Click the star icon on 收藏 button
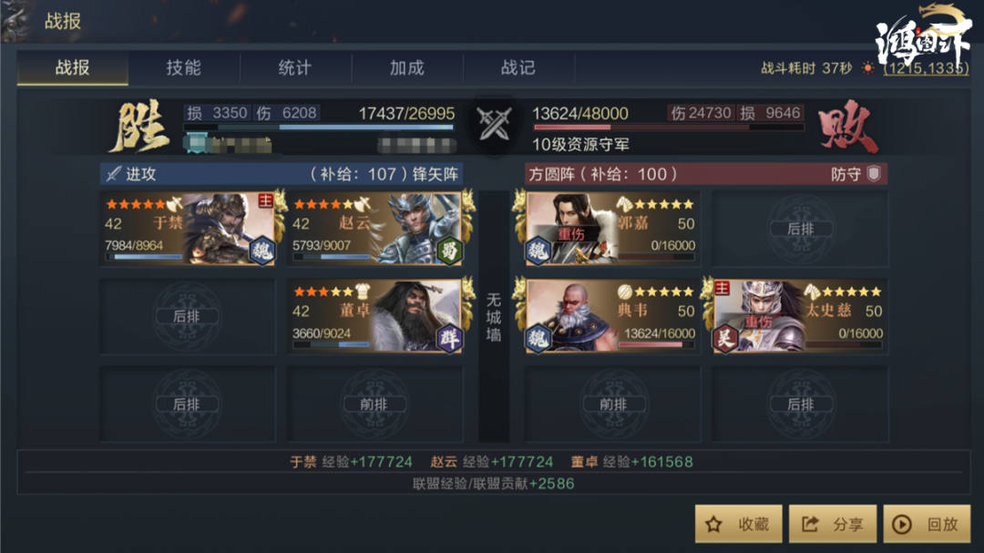The height and width of the screenshot is (553, 984). (714, 524)
